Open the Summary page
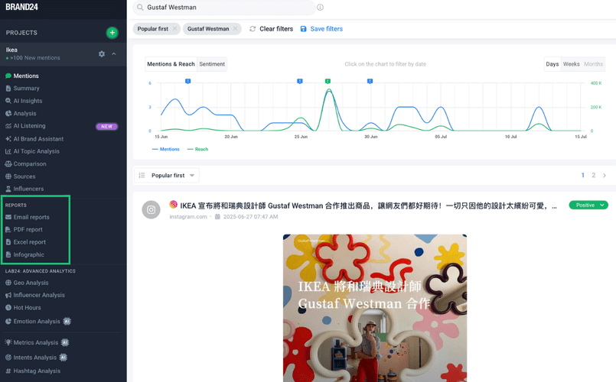The image size is (616, 382). click(26, 89)
